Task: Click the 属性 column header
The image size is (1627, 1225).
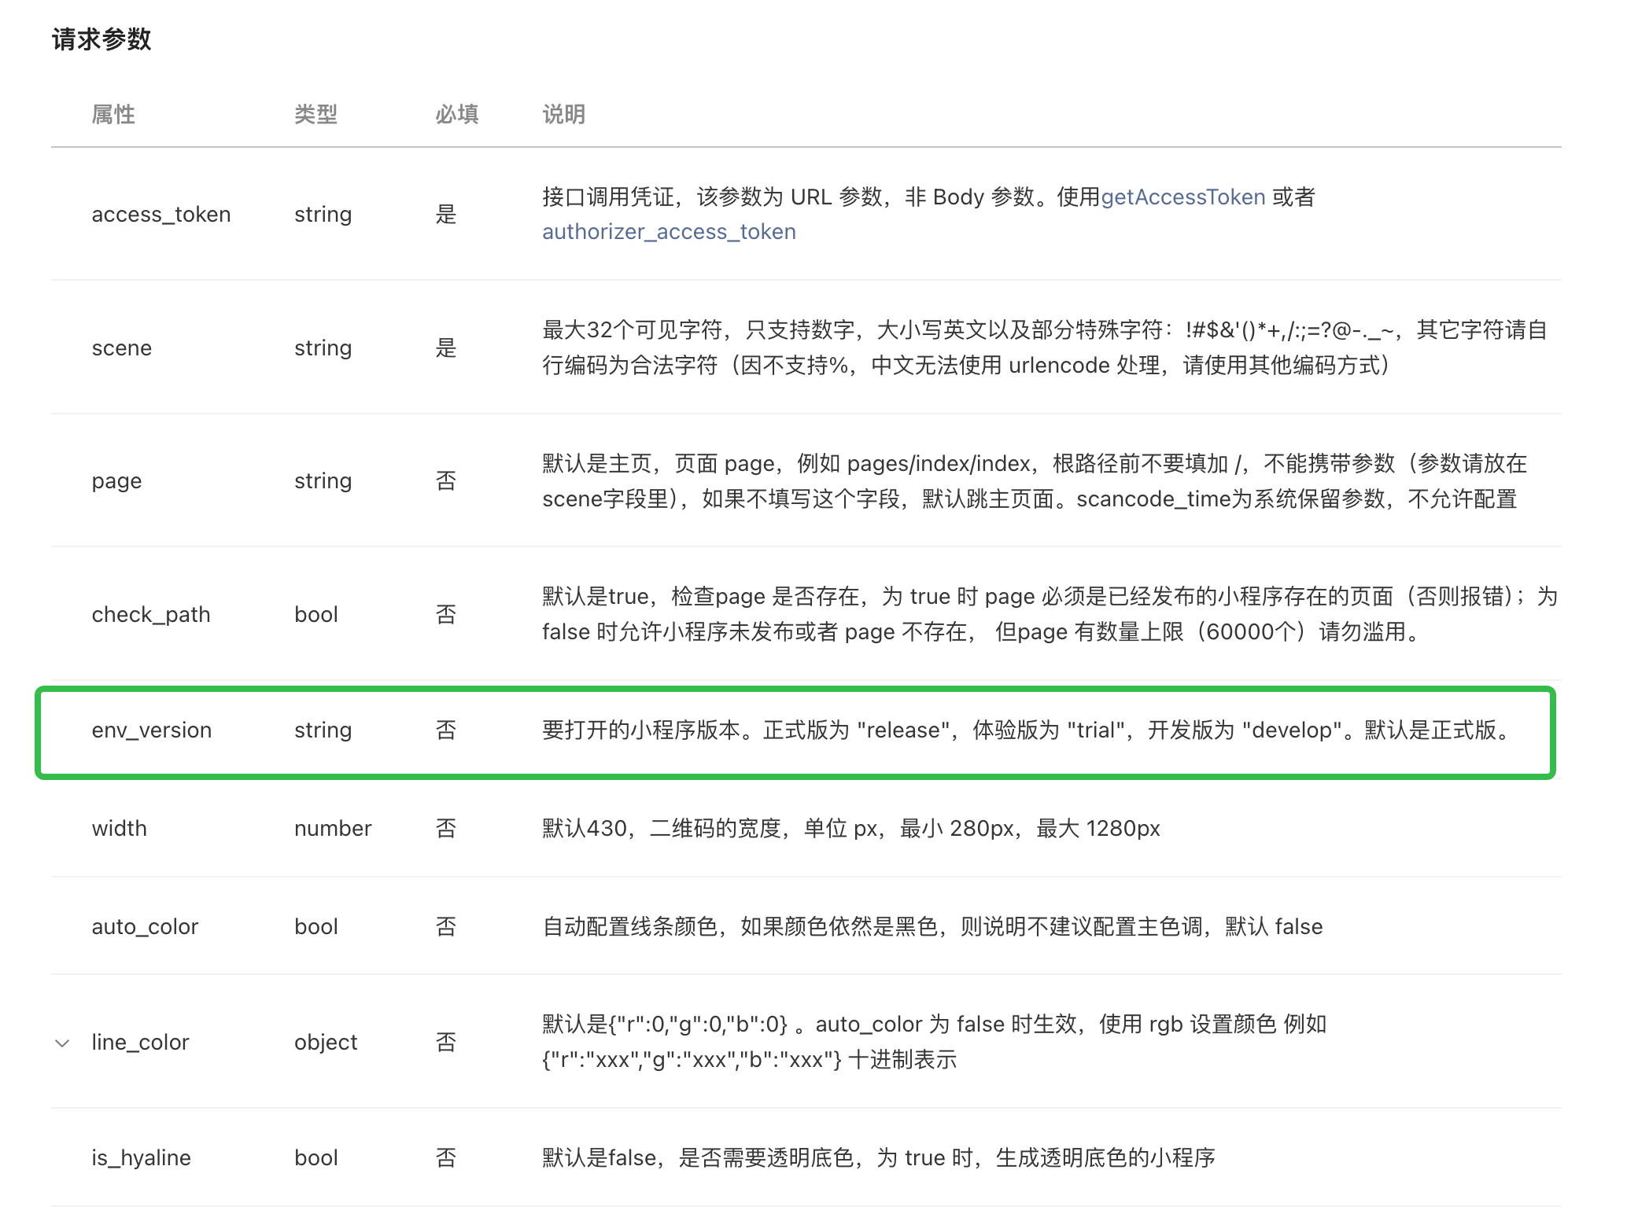Action: point(113,115)
